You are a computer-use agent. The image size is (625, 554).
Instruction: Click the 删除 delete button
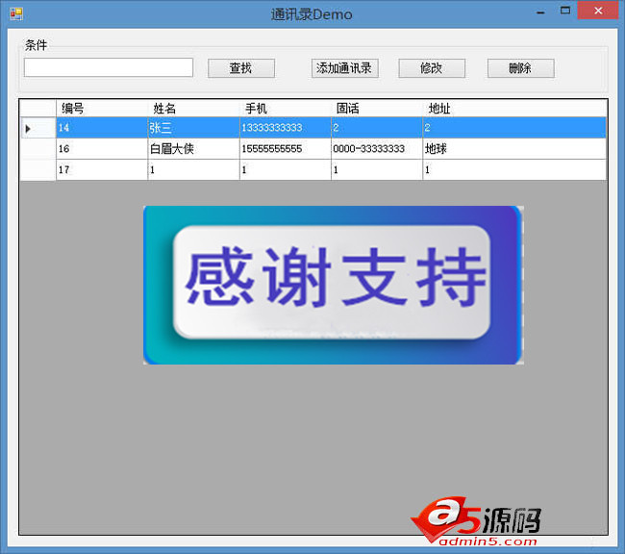pyautogui.click(x=520, y=68)
